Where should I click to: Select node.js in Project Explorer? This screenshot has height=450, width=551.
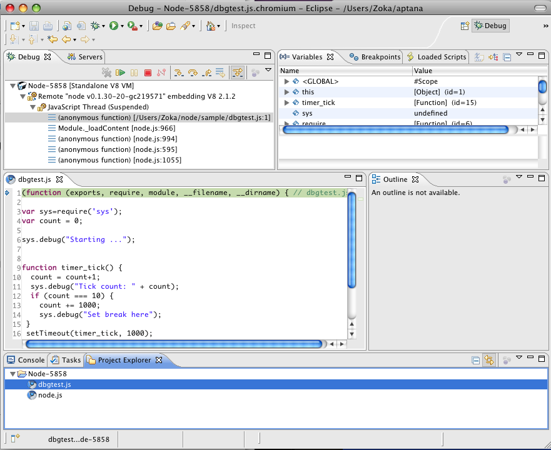49,395
